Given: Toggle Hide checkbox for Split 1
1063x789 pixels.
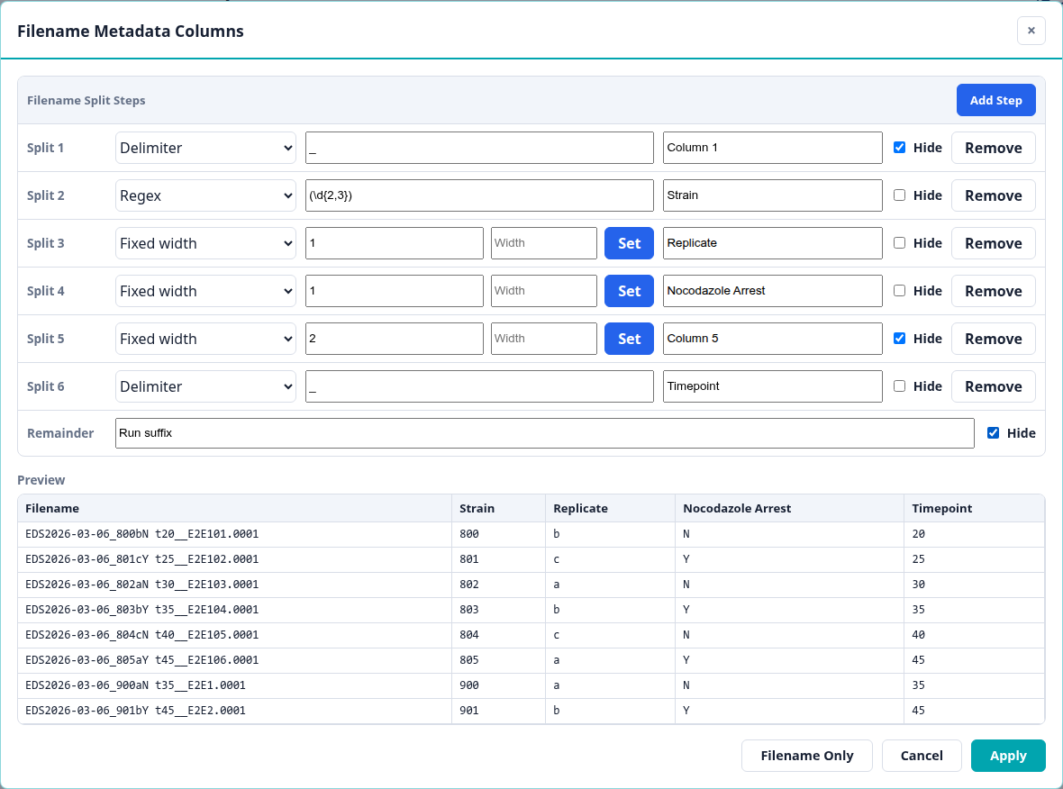Looking at the screenshot, I should tap(899, 147).
